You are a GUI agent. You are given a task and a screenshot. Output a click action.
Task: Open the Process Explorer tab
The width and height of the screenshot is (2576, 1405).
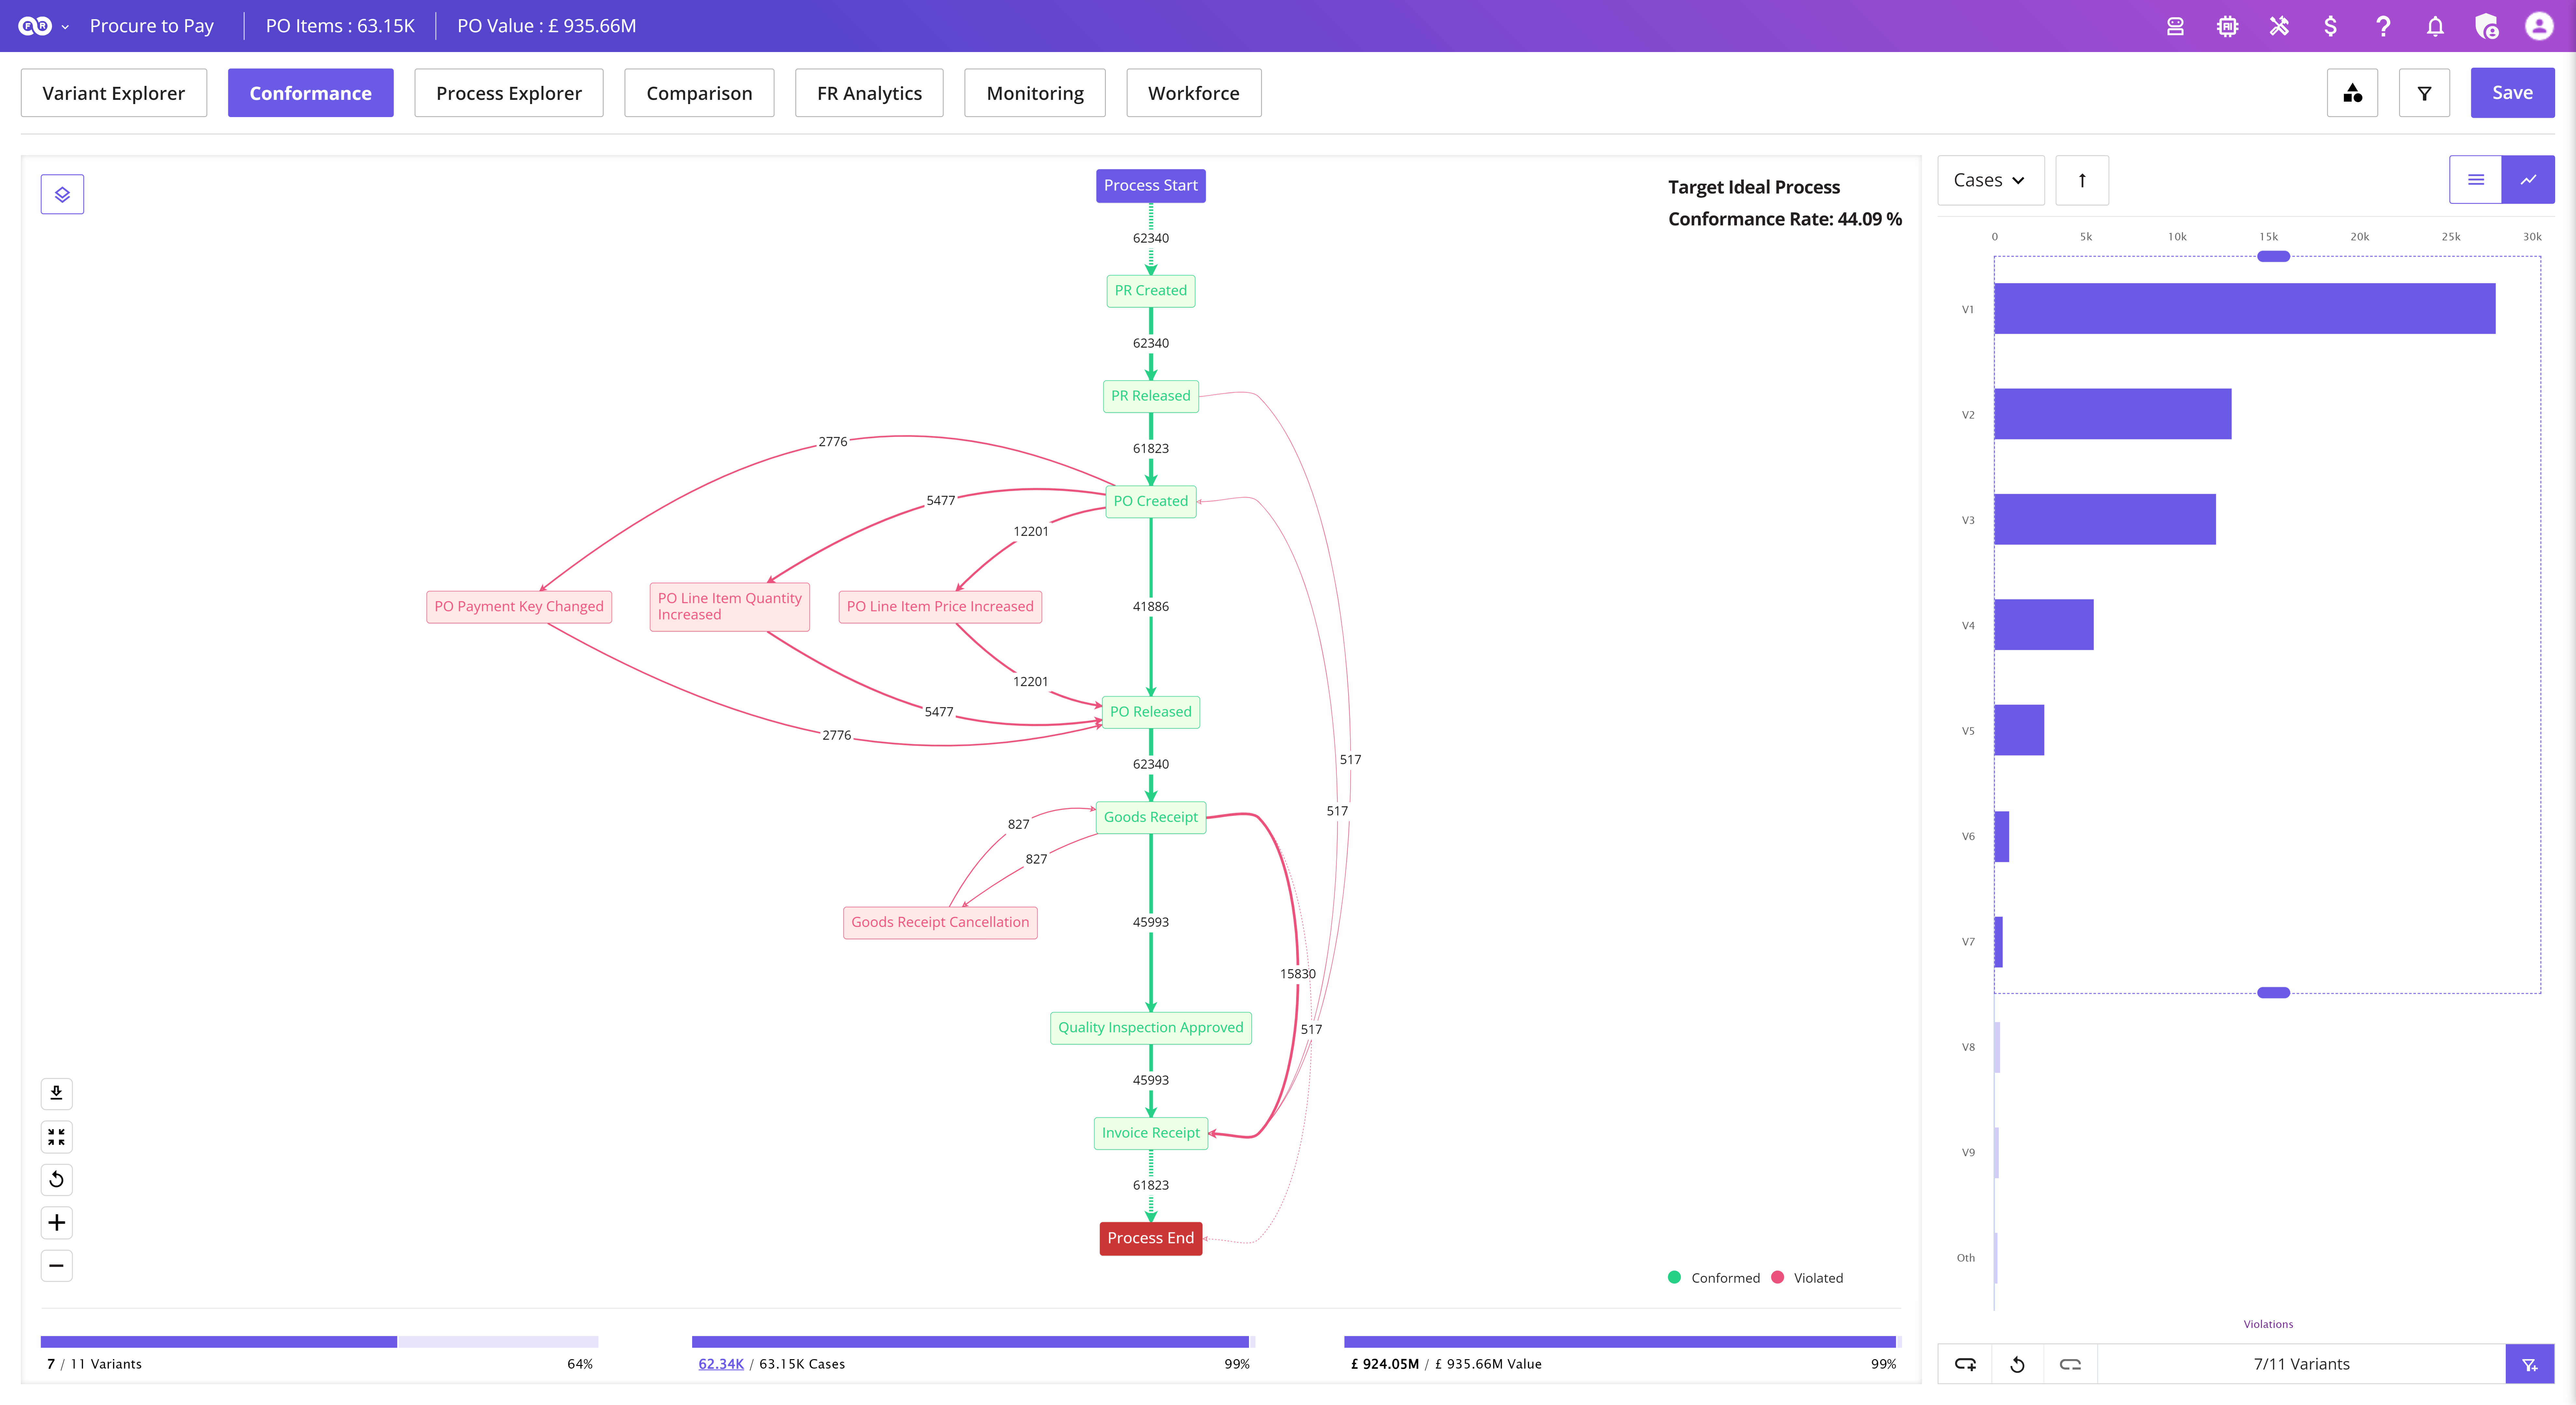click(509, 93)
